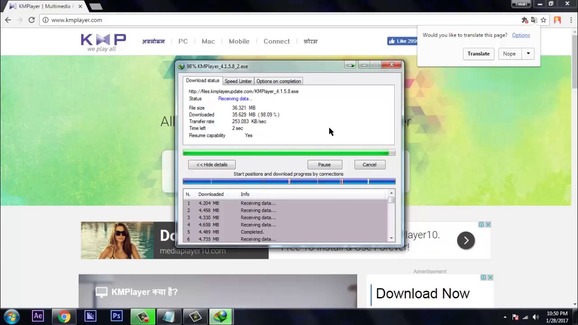This screenshot has height=325, width=578.
Task: Click the PC menu on KMPlayer site
Action: pyautogui.click(x=183, y=41)
